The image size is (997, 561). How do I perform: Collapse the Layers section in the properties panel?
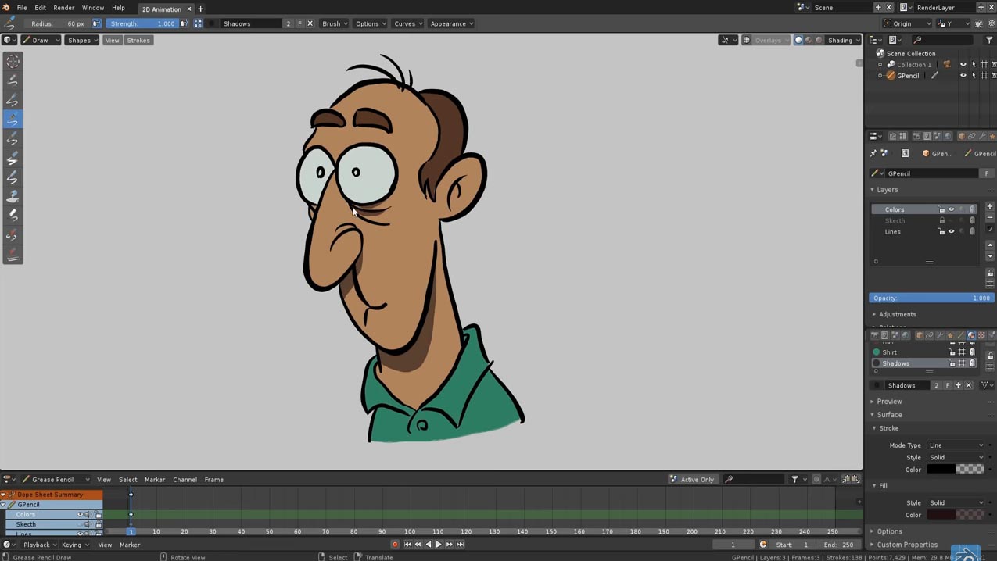[x=873, y=189]
